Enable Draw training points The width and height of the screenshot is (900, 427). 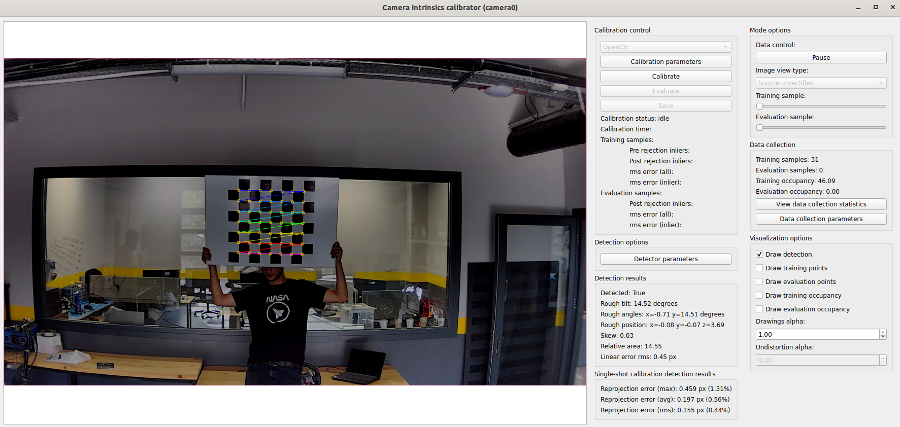pyautogui.click(x=759, y=268)
